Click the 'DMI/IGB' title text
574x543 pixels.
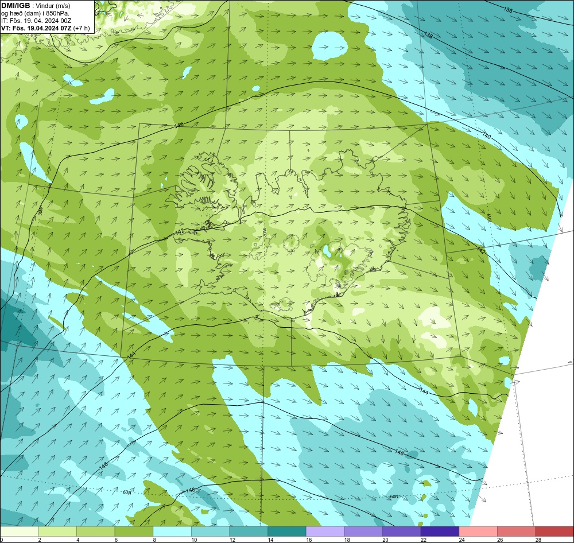click(15, 6)
